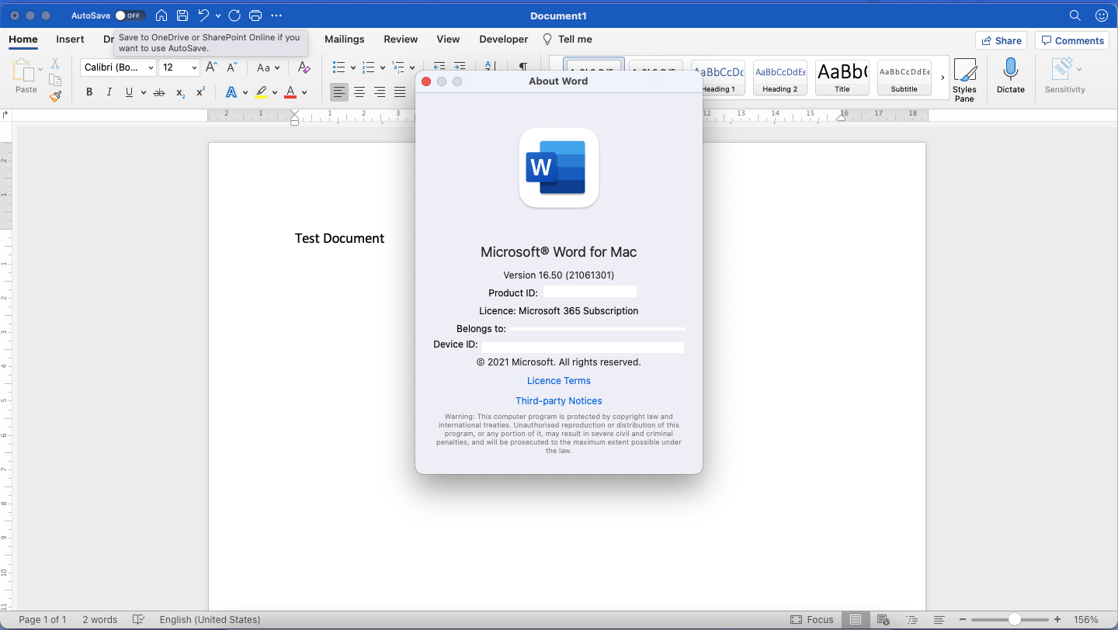Click the Decrease Font Size icon
Image resolution: width=1118 pixels, height=630 pixels.
232,67
